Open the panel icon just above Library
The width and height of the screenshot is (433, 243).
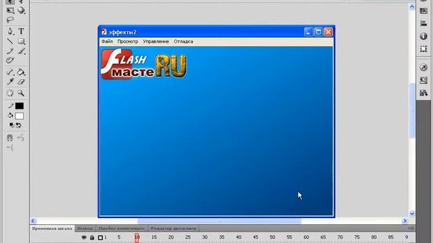pyautogui.click(x=424, y=80)
